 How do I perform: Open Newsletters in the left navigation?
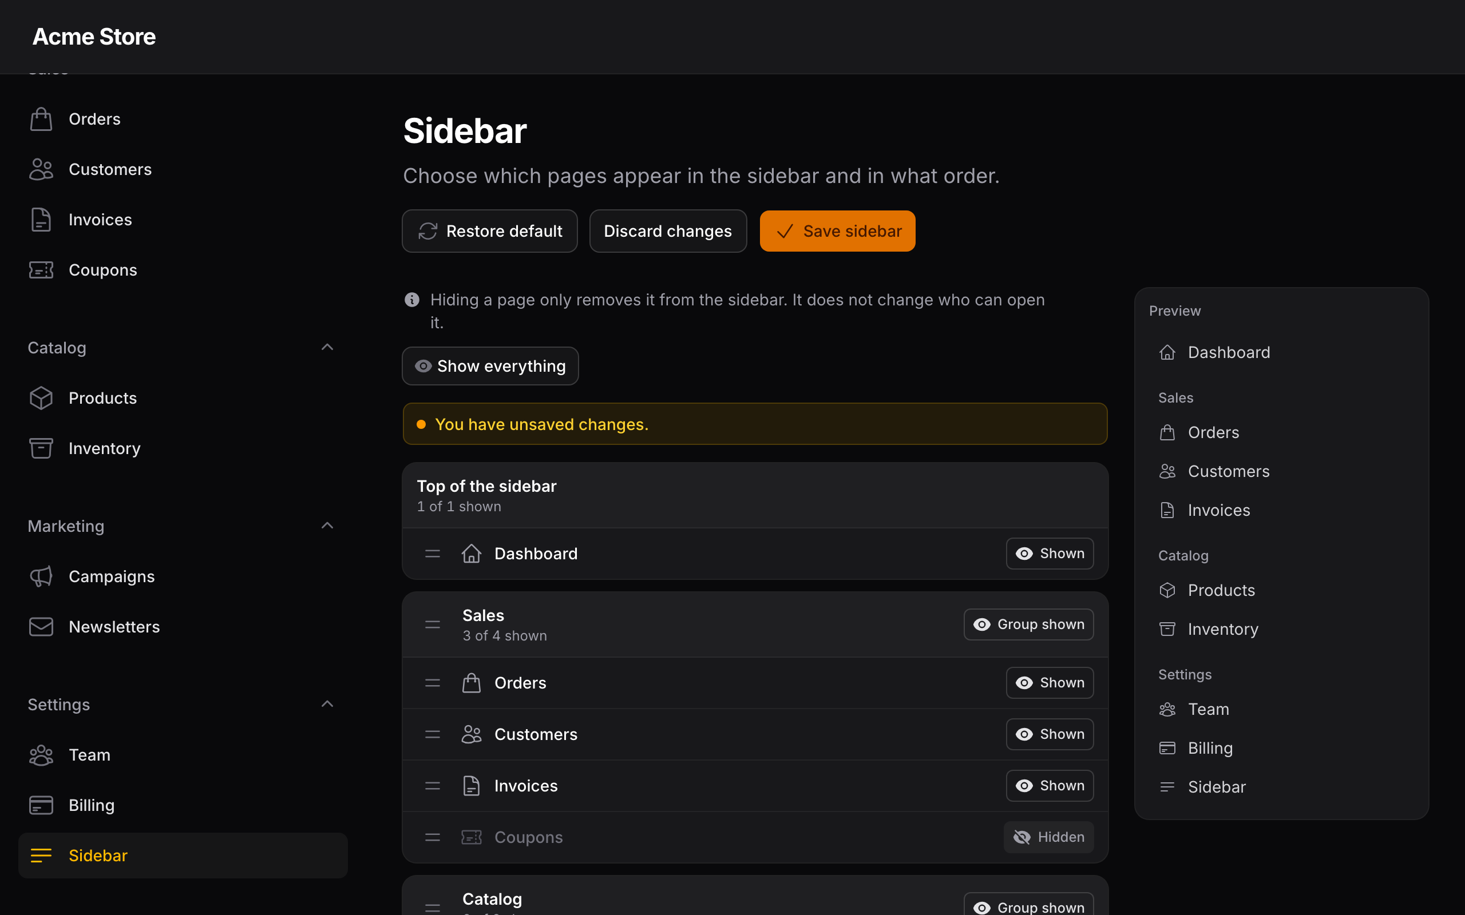click(183, 627)
